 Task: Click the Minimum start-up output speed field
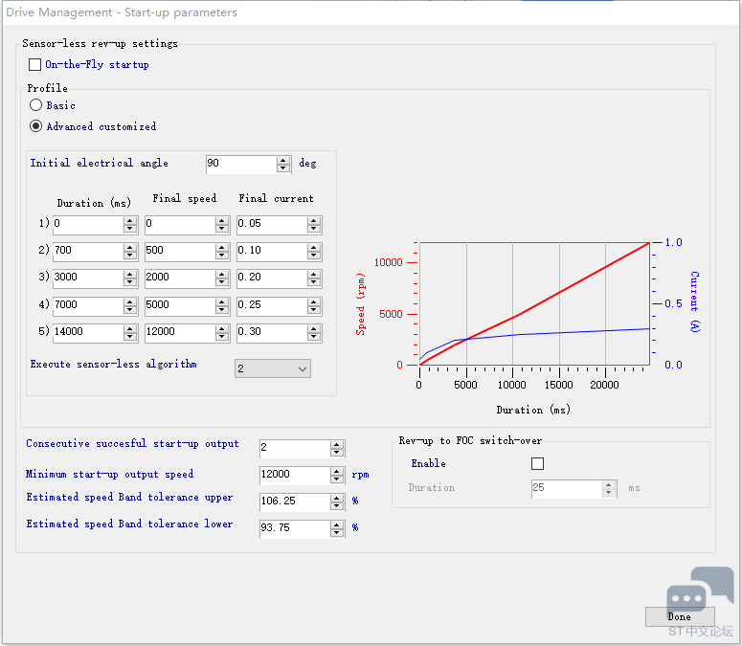coord(294,475)
